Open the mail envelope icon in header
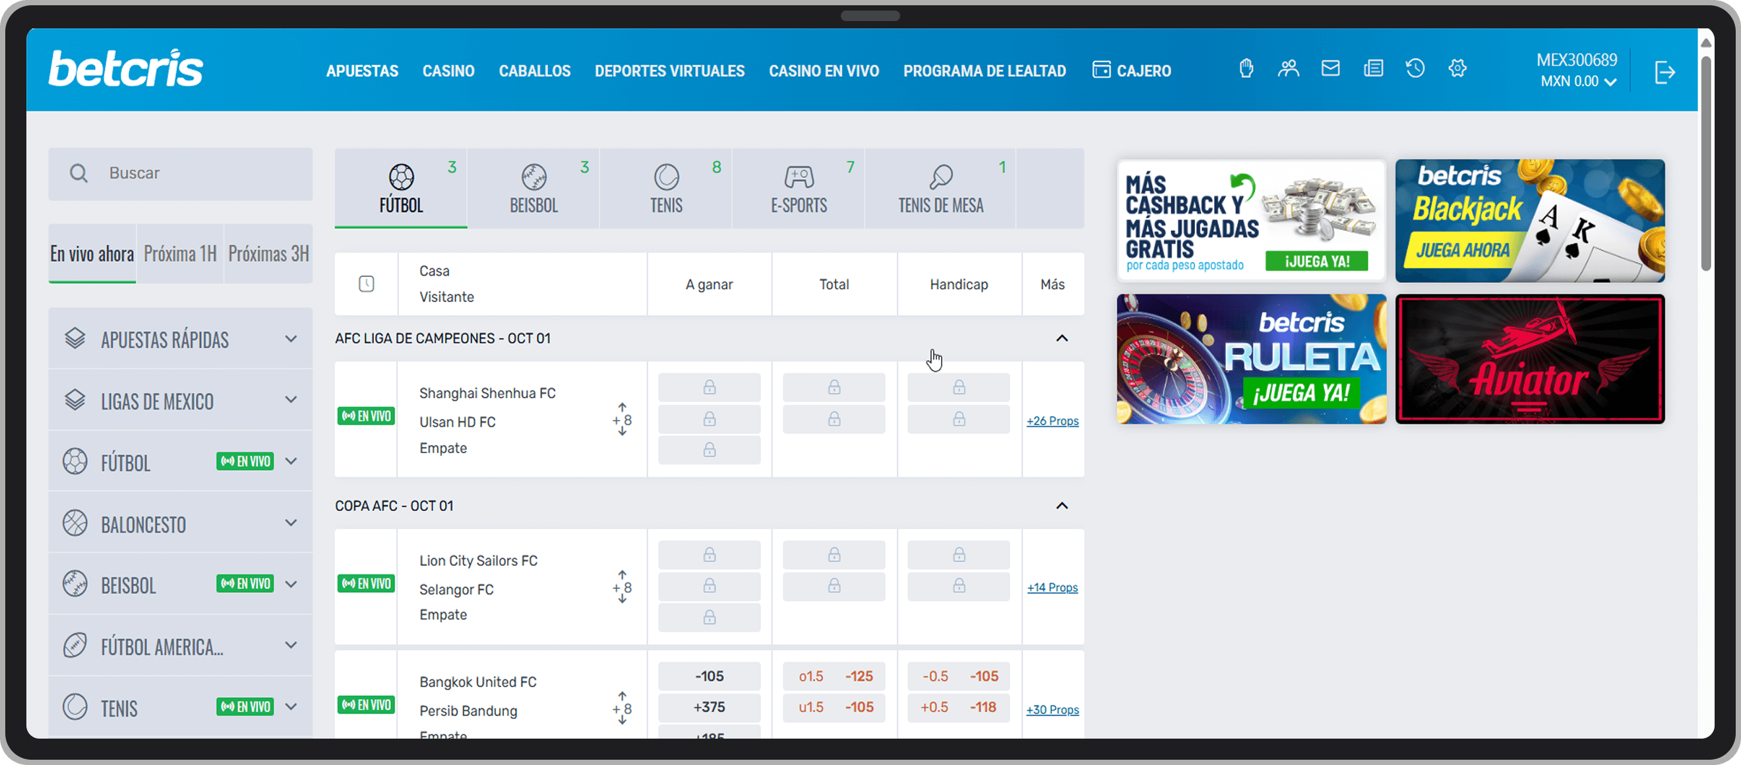 pyautogui.click(x=1330, y=68)
